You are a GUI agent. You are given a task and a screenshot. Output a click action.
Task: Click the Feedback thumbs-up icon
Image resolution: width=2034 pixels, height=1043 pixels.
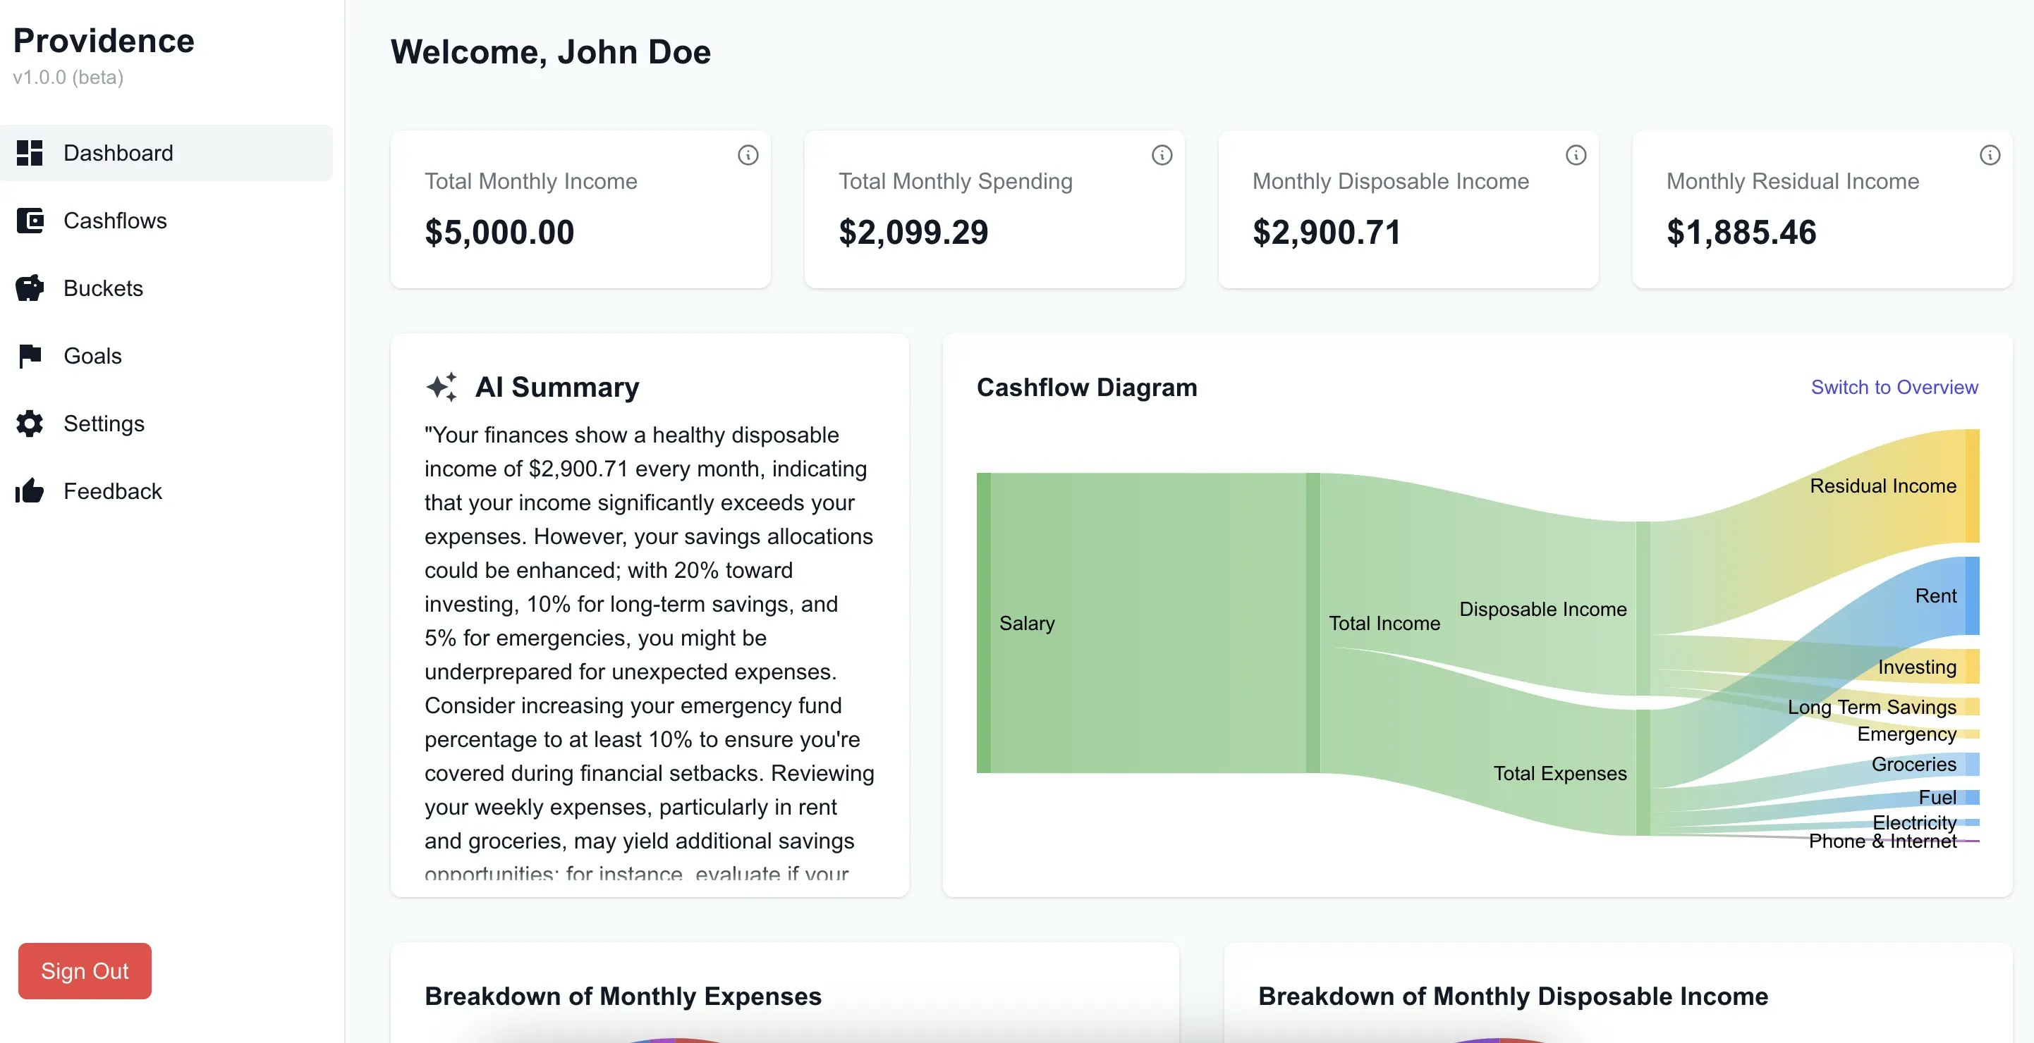30,491
